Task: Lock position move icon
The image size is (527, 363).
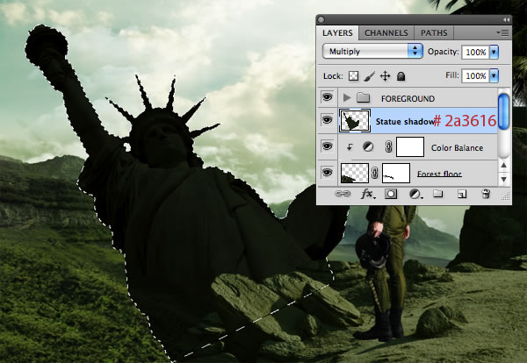Action: point(386,76)
